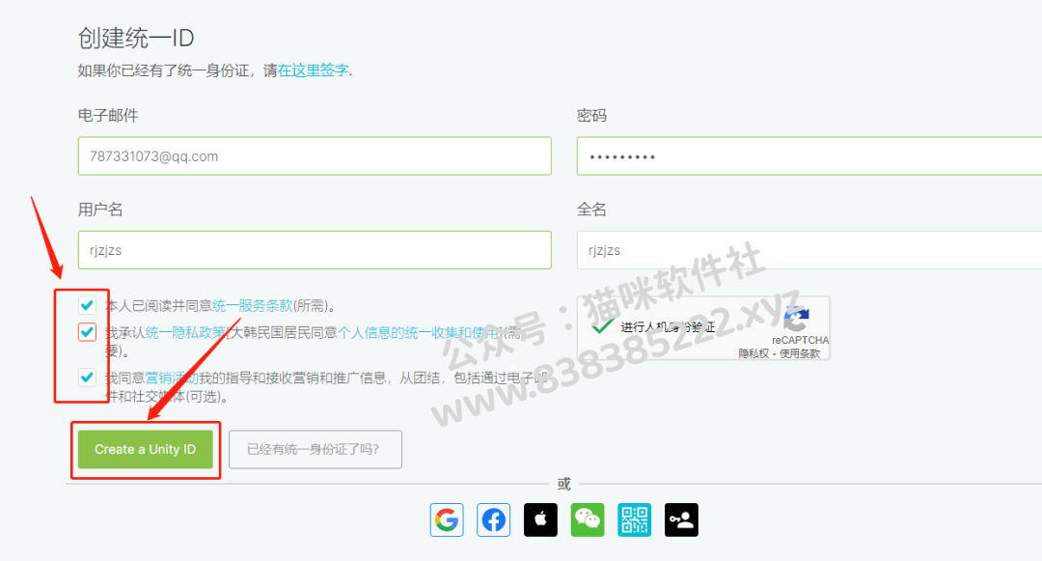Image resolution: width=1042 pixels, height=561 pixels.
Task: Open the reCAPTCHA 使用条款 link
Action: point(800,353)
